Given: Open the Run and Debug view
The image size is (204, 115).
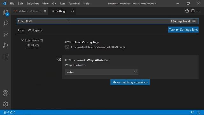Looking at the screenshot, I should tap(5, 45).
